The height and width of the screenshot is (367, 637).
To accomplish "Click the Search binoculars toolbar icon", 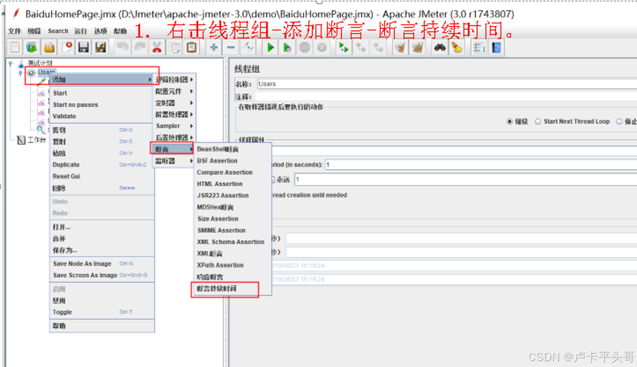I will pyautogui.click(x=440, y=47).
